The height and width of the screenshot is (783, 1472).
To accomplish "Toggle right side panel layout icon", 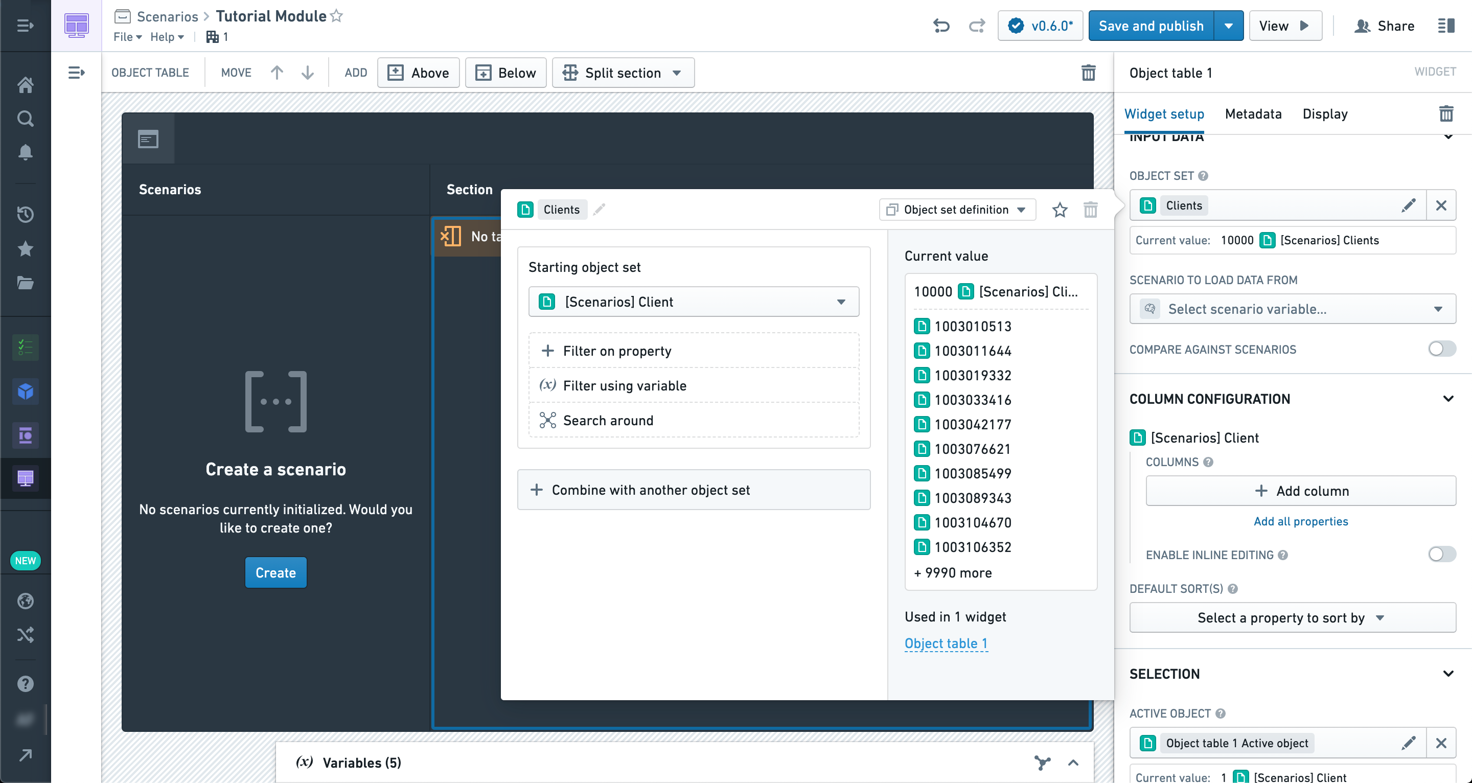I will pos(1446,26).
